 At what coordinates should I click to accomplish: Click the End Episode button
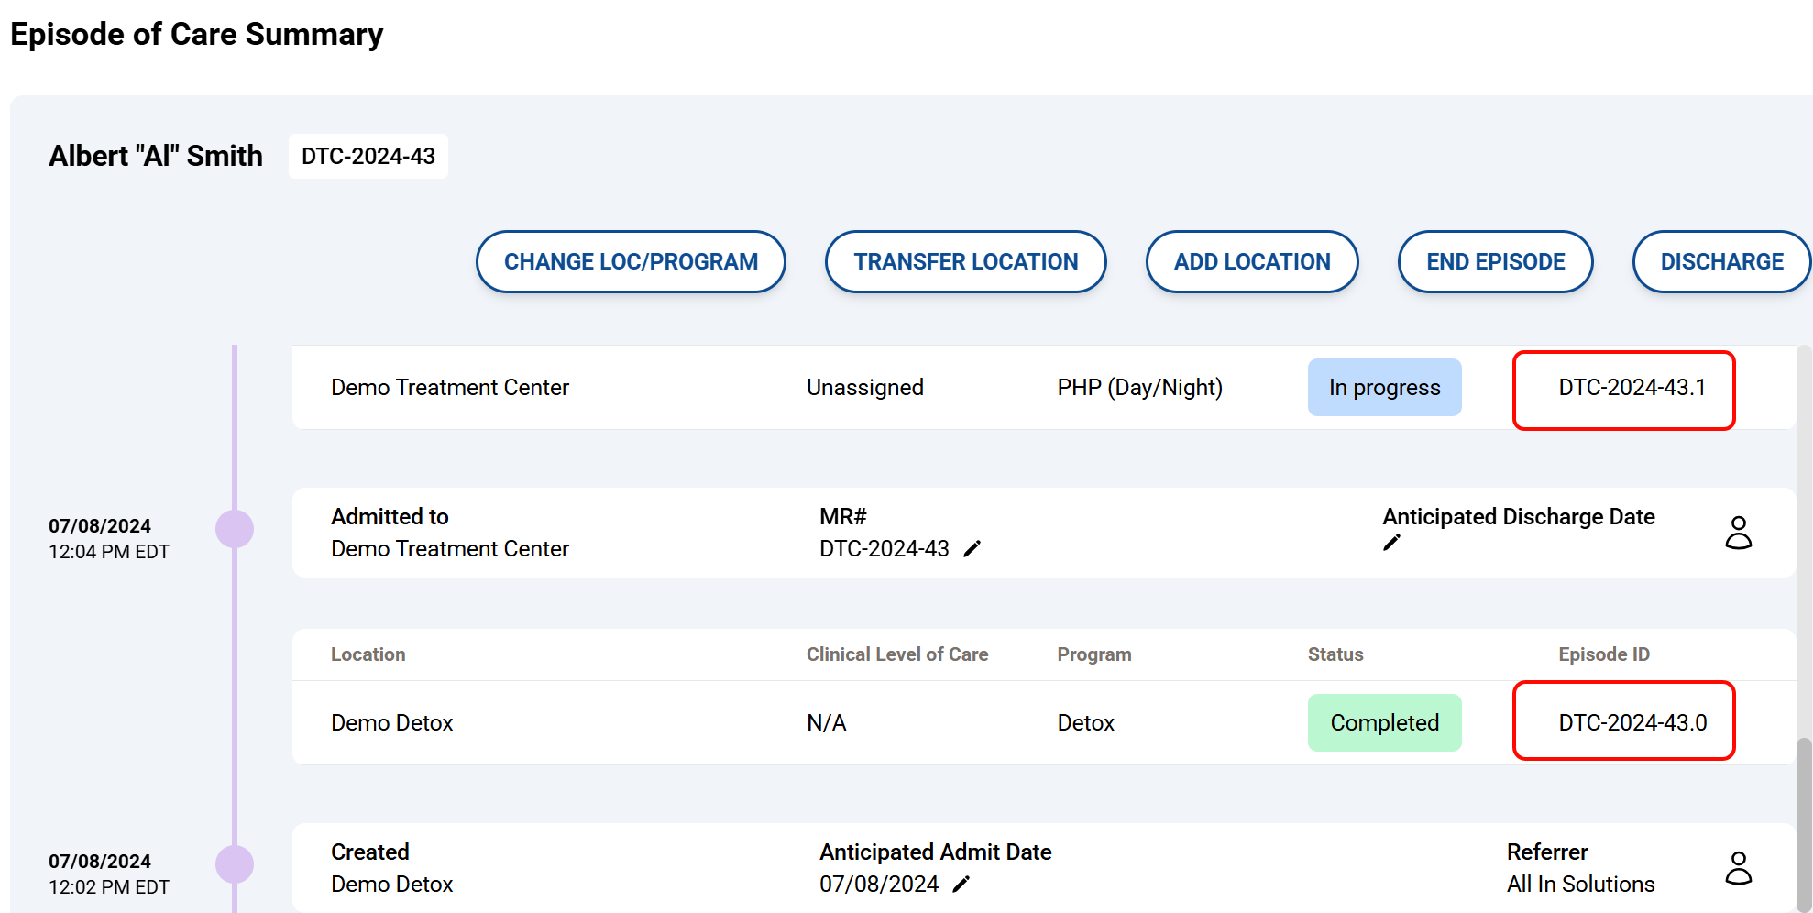1495,262
